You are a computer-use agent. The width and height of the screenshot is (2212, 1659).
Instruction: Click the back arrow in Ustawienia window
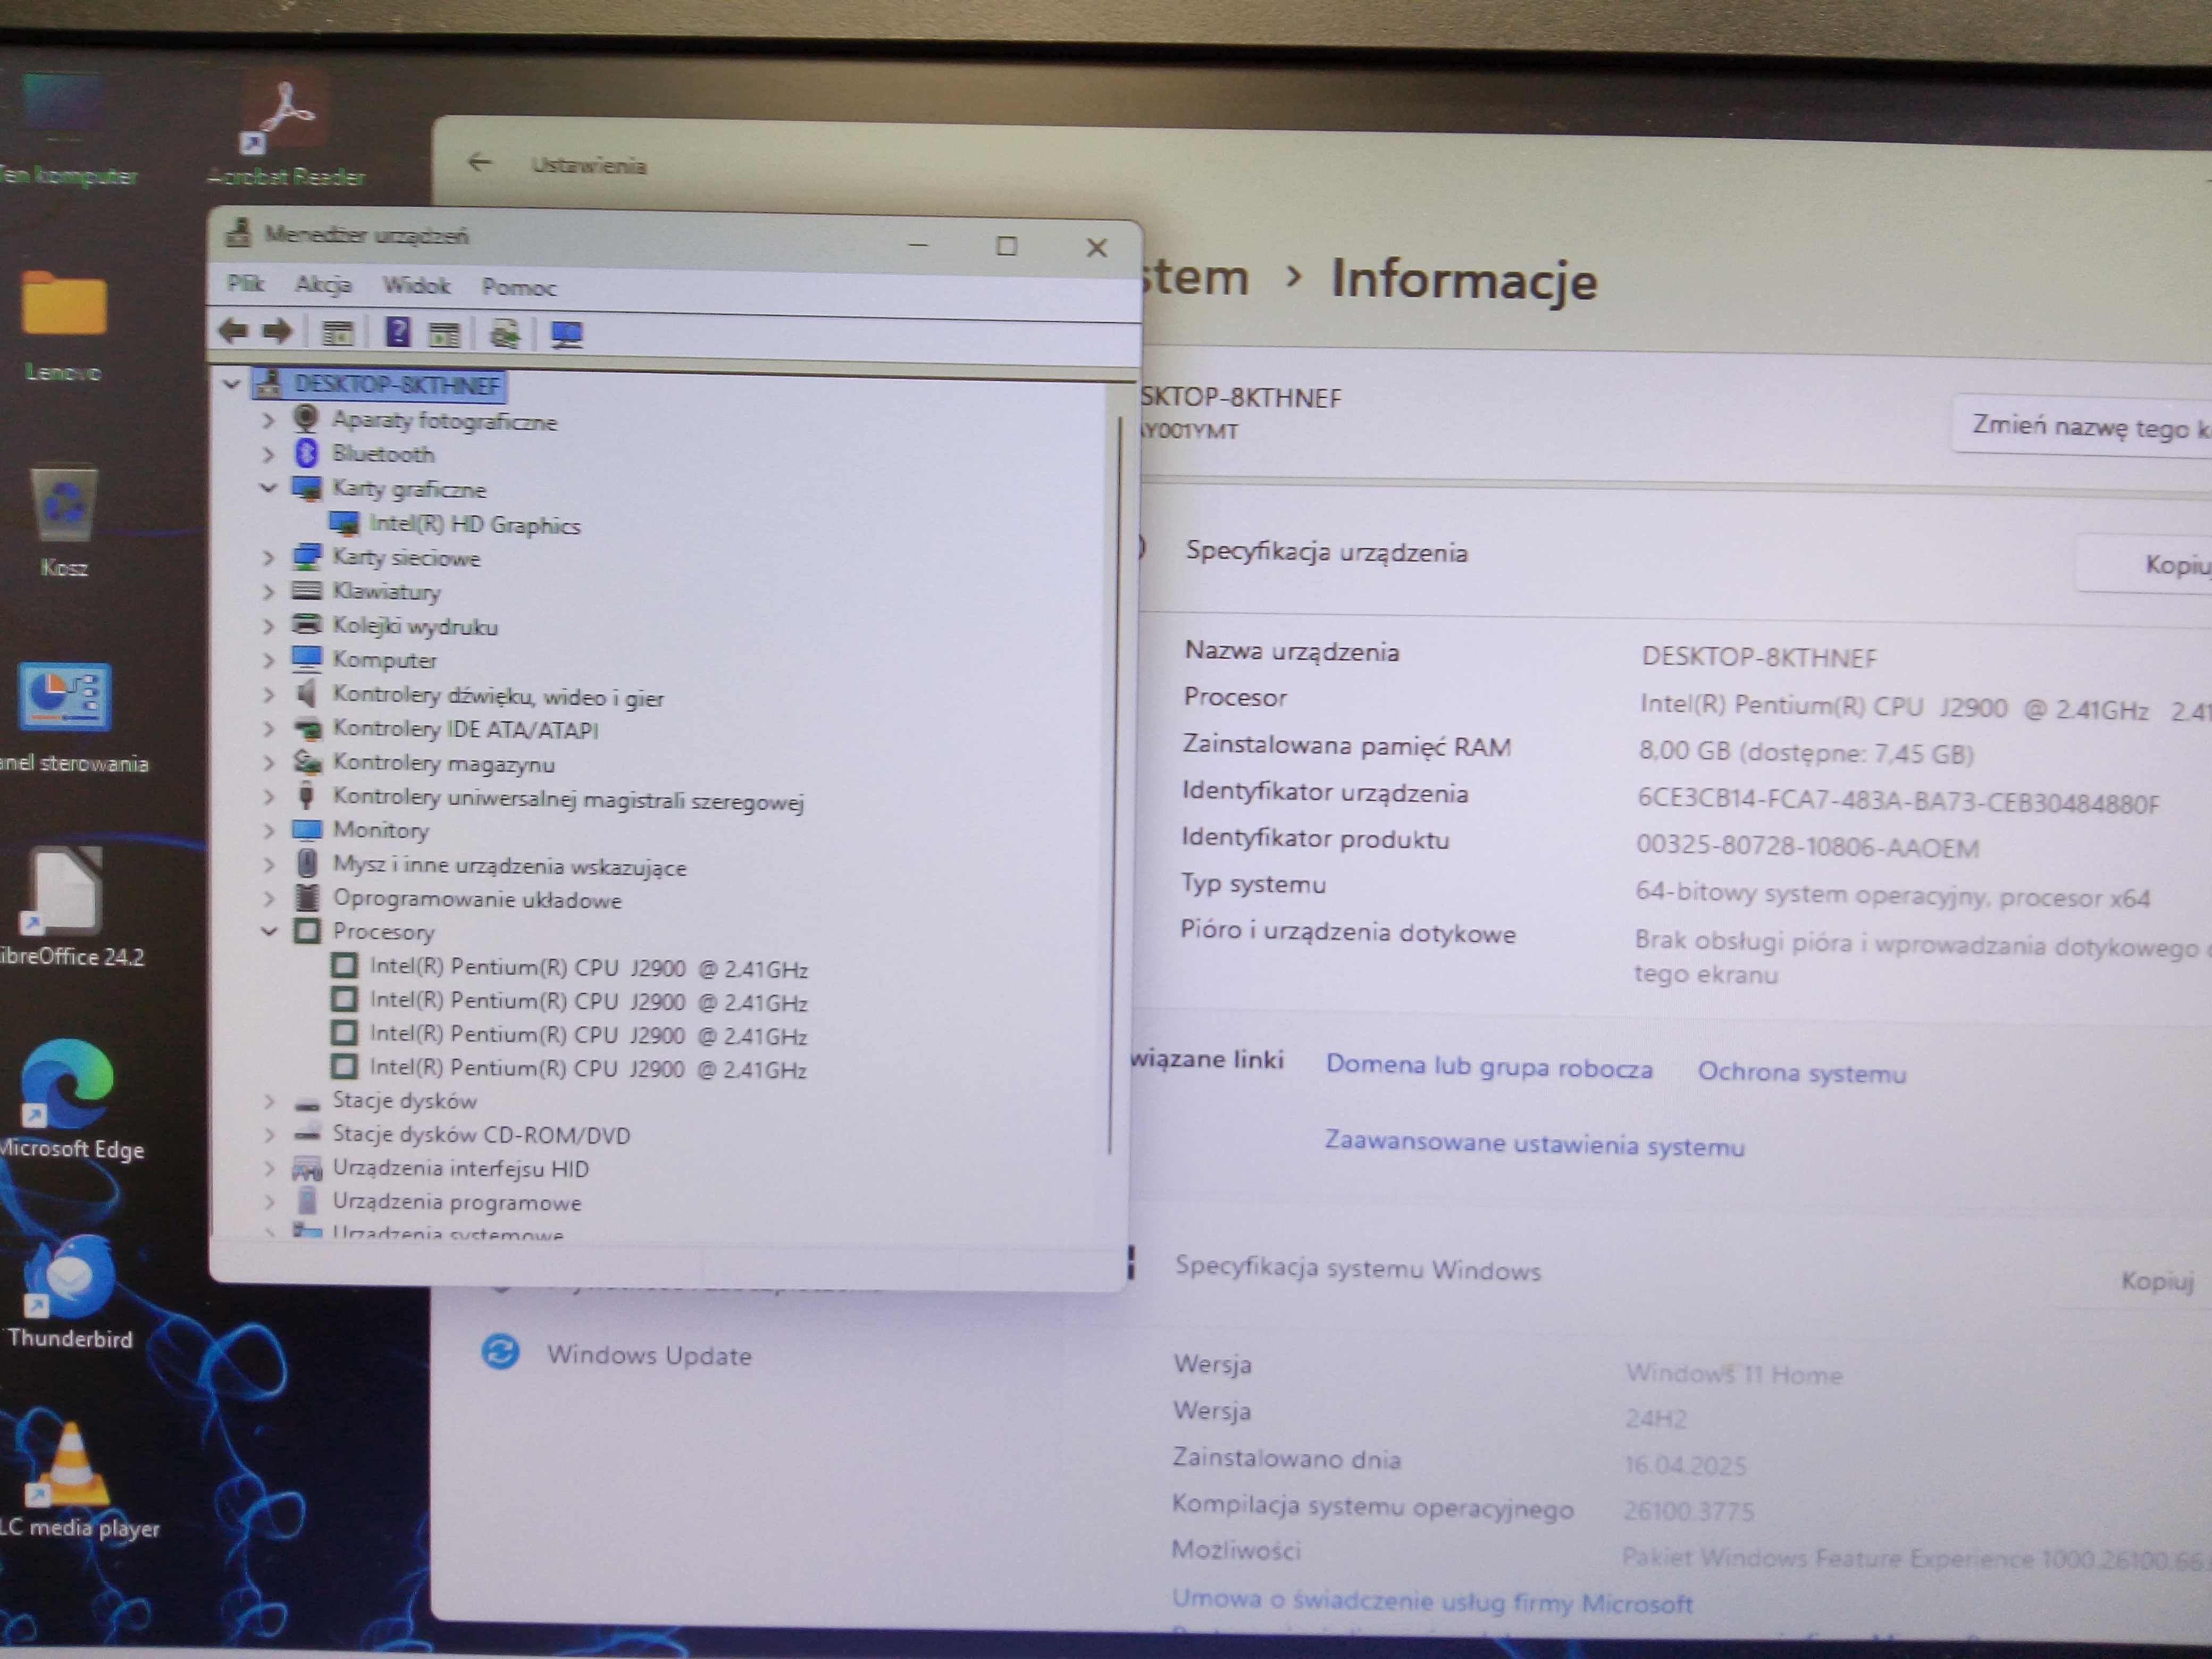pos(480,162)
